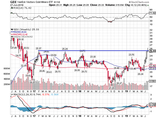The height and width of the screenshot is (118, 156).
Task: Click the 25.37 peak annotation
Action: click(39, 48)
